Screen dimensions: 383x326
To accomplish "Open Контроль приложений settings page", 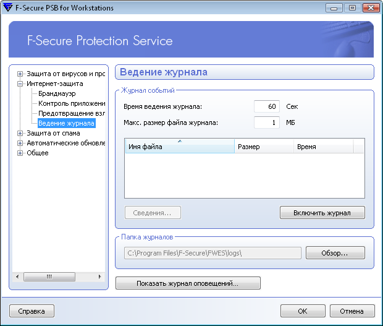I will pos(72,103).
